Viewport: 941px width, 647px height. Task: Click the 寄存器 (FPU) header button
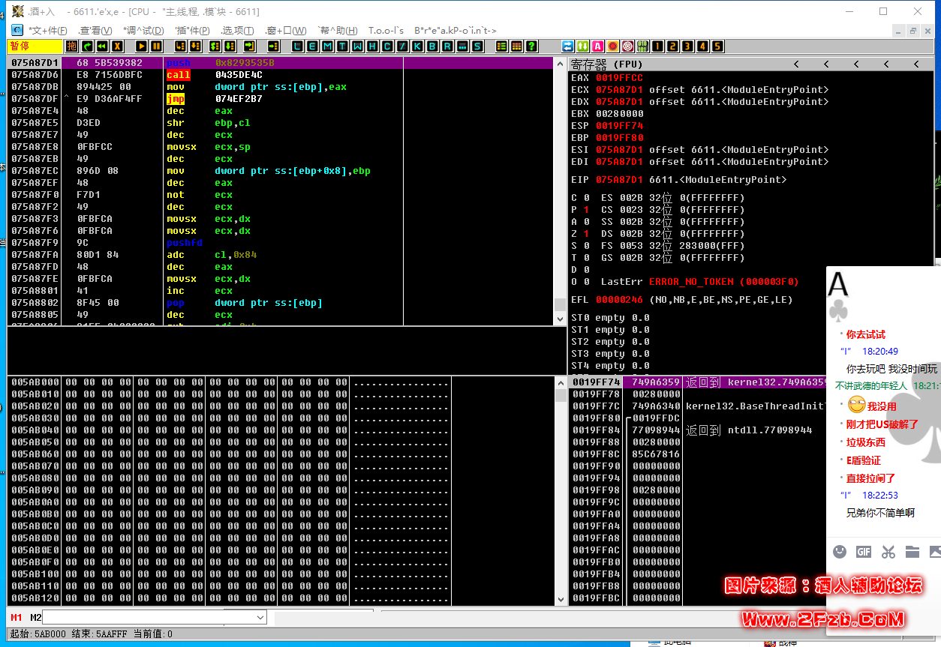tap(606, 64)
